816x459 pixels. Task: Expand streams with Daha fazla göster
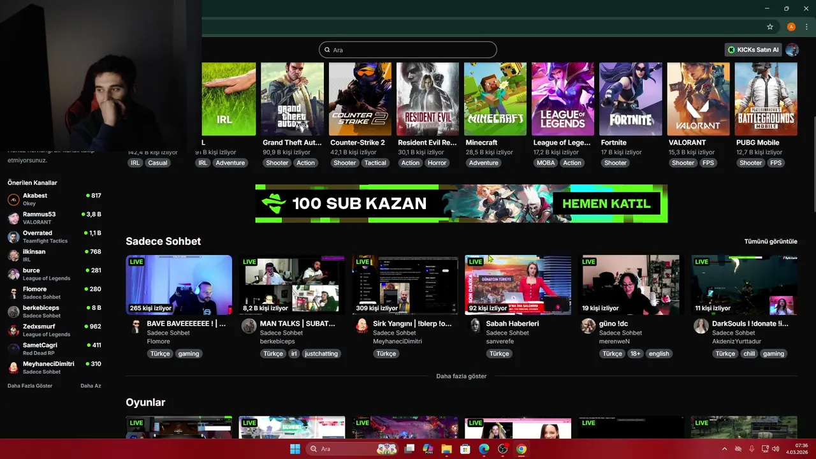461,376
